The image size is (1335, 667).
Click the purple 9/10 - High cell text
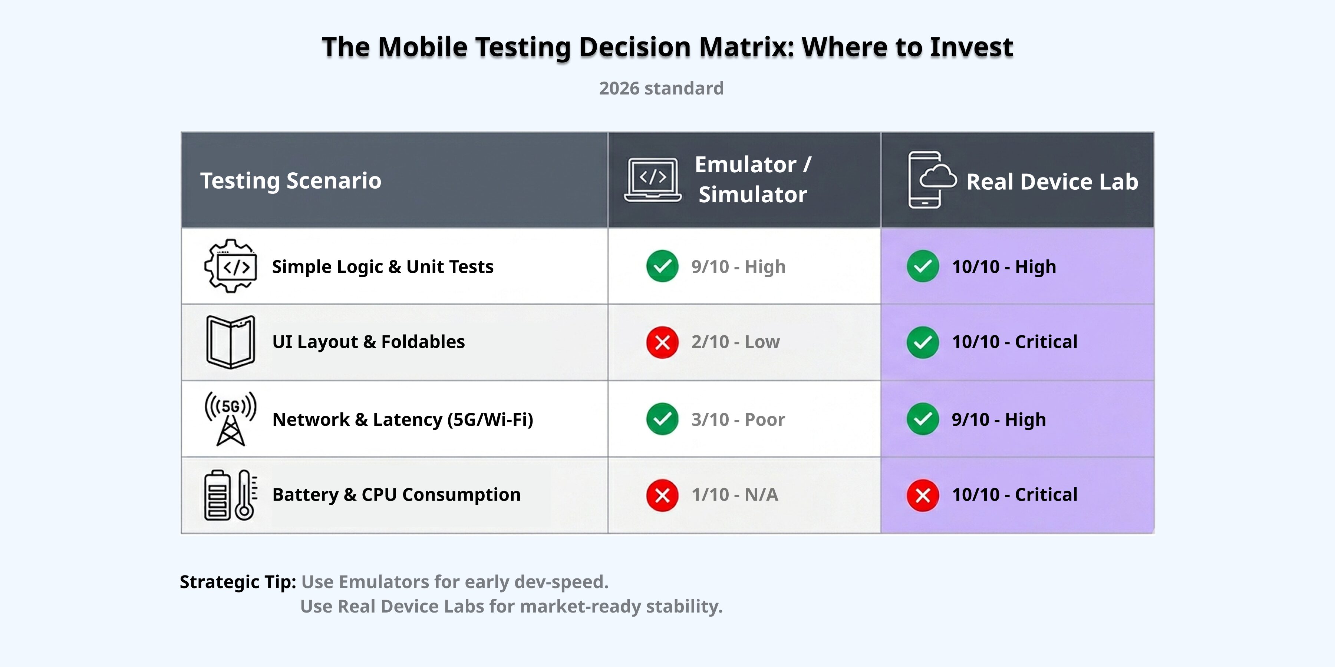click(999, 419)
